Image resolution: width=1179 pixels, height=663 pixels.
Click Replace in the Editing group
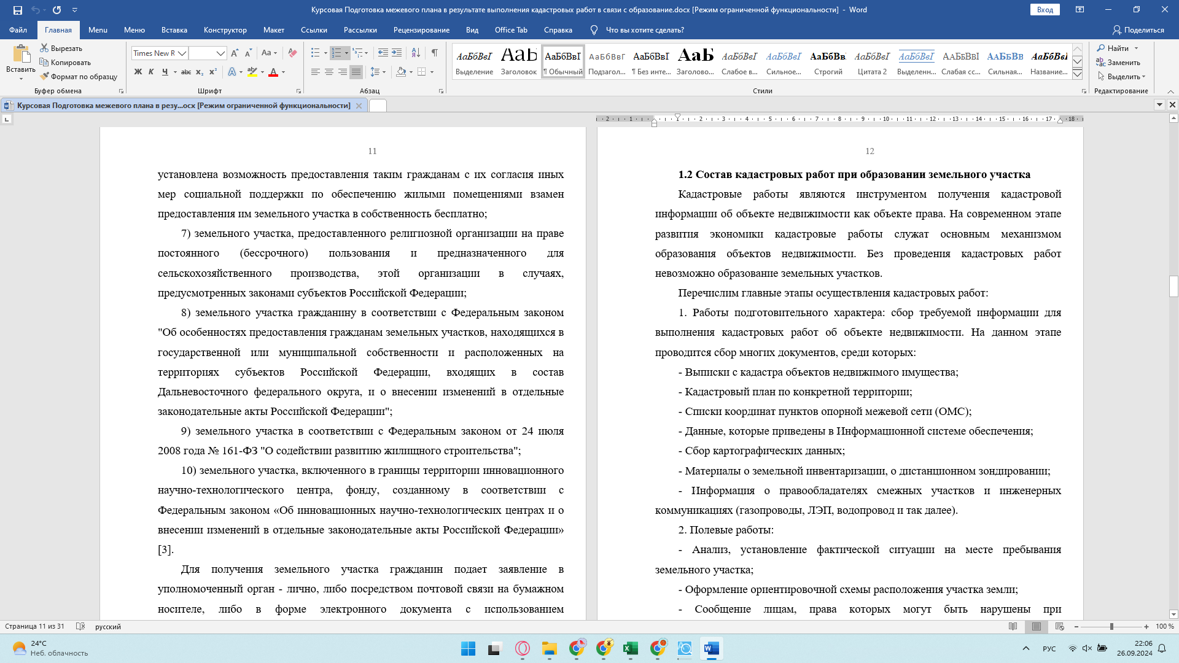tap(1118, 62)
